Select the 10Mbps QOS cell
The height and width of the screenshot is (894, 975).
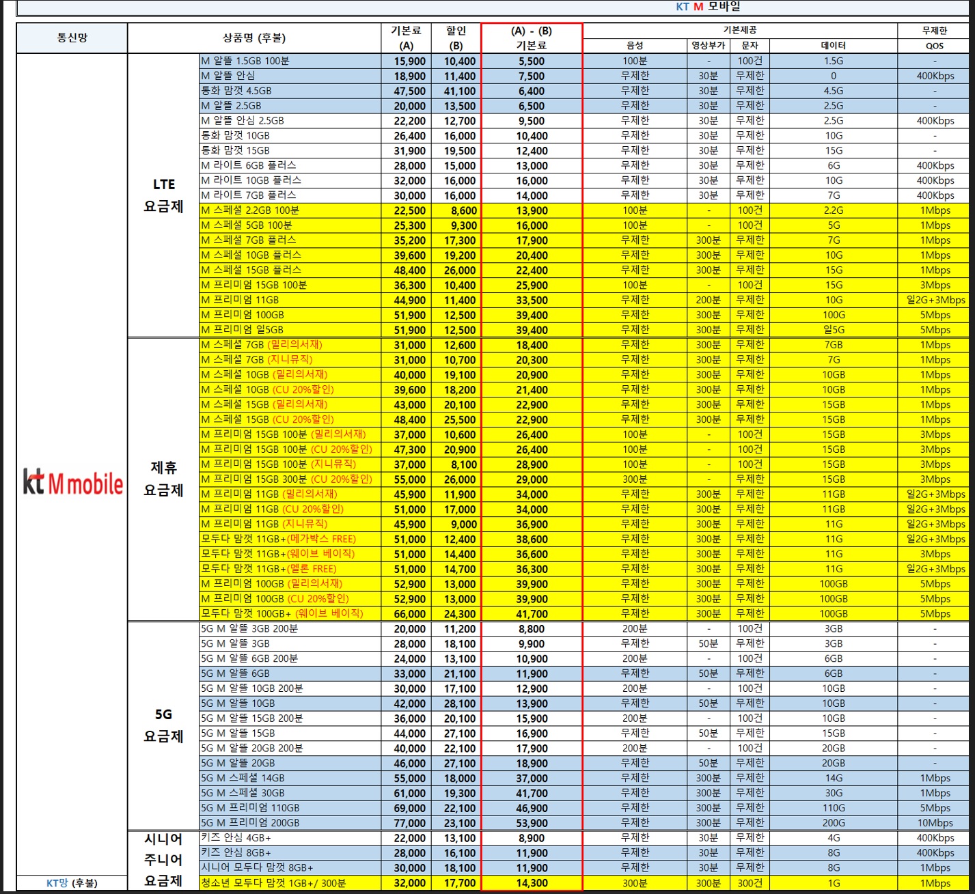935,823
